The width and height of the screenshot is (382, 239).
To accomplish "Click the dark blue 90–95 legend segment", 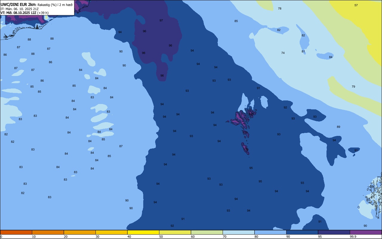I will click(302, 232).
